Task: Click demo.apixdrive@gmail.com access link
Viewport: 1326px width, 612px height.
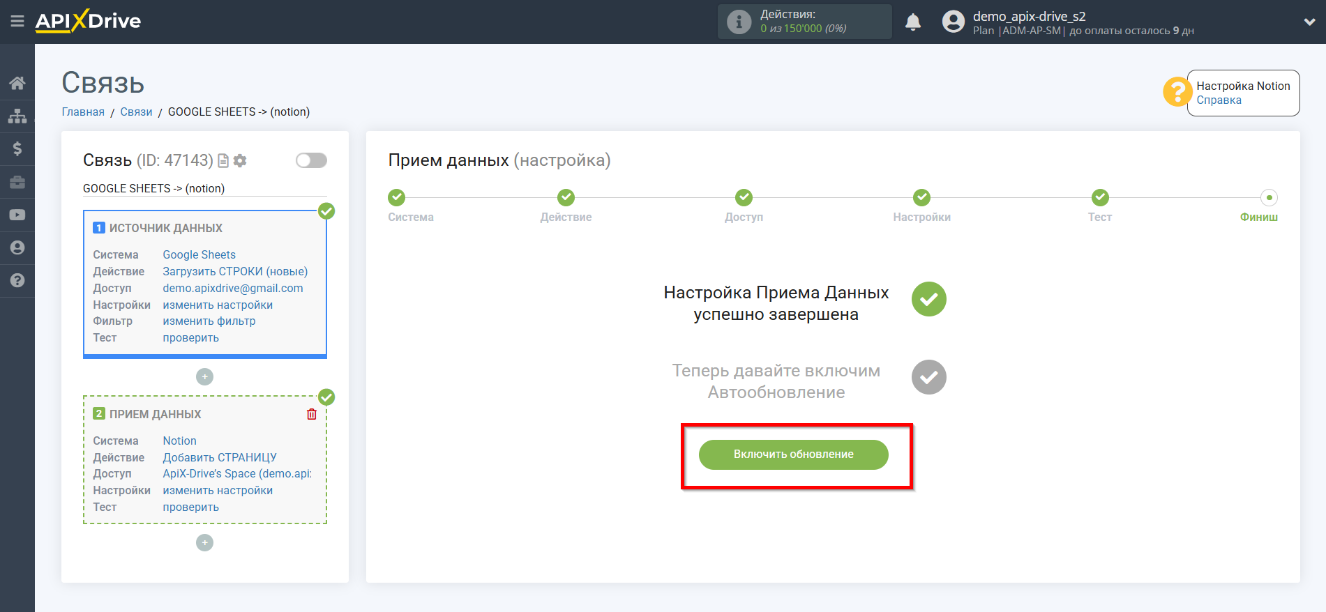Action: tap(233, 288)
